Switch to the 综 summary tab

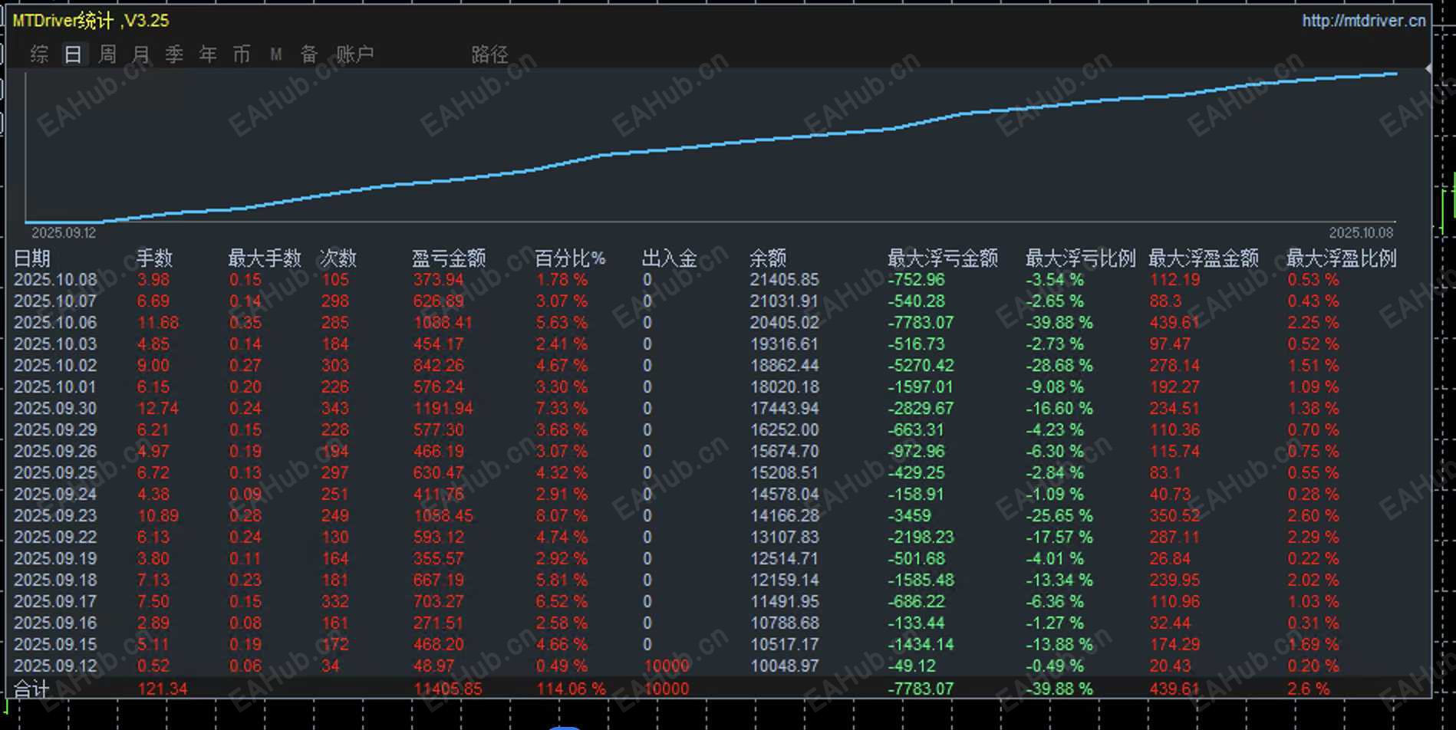click(39, 54)
